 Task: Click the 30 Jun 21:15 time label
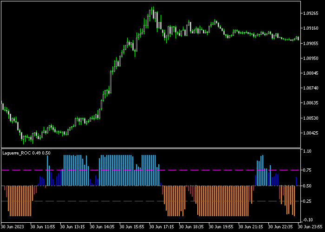click(x=251, y=226)
